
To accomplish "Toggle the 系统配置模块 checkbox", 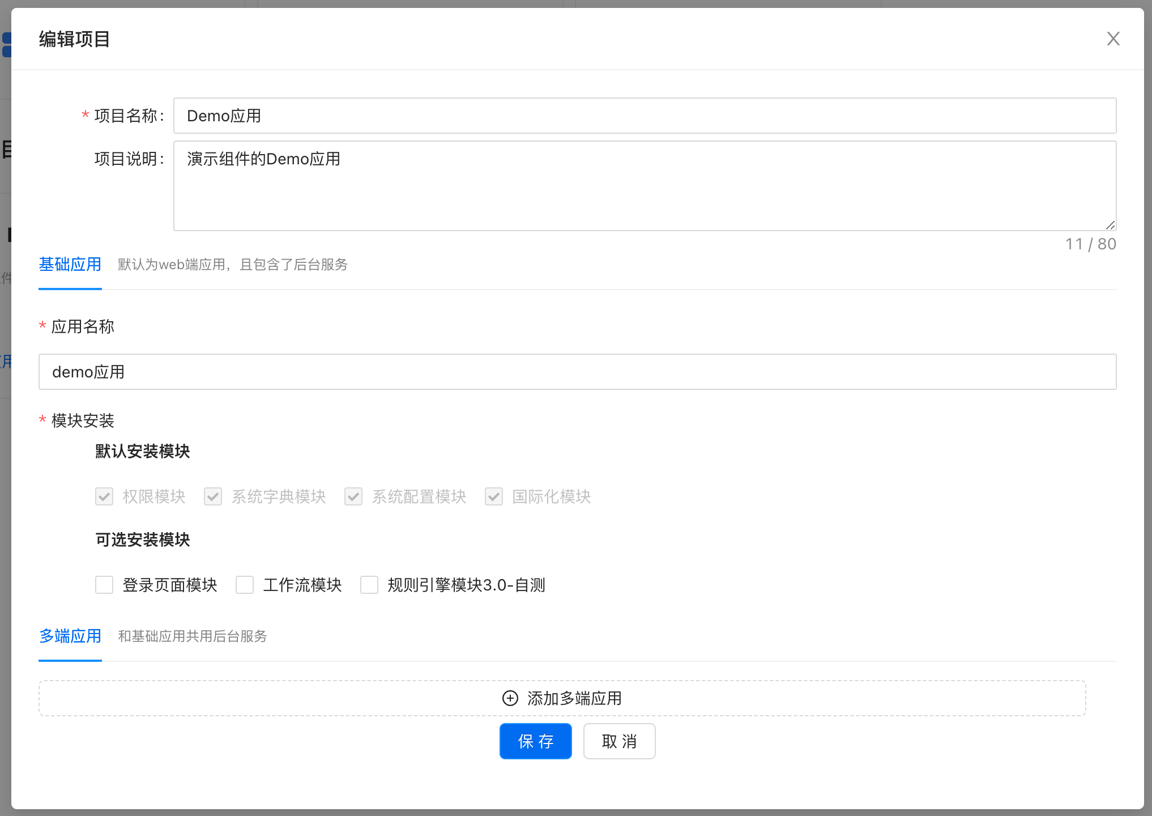I will point(353,496).
